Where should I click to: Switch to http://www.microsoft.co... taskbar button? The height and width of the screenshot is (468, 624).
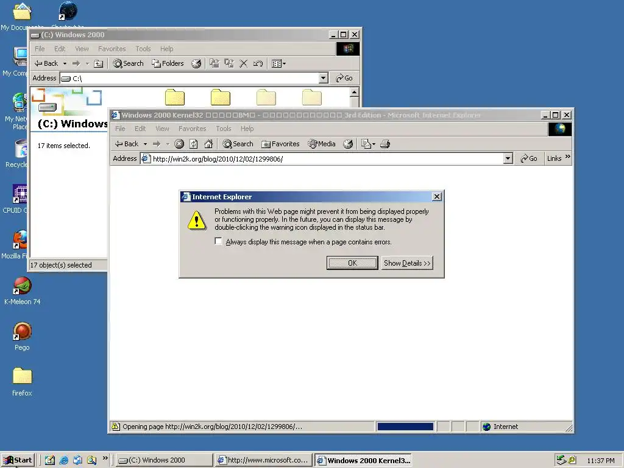point(263,460)
